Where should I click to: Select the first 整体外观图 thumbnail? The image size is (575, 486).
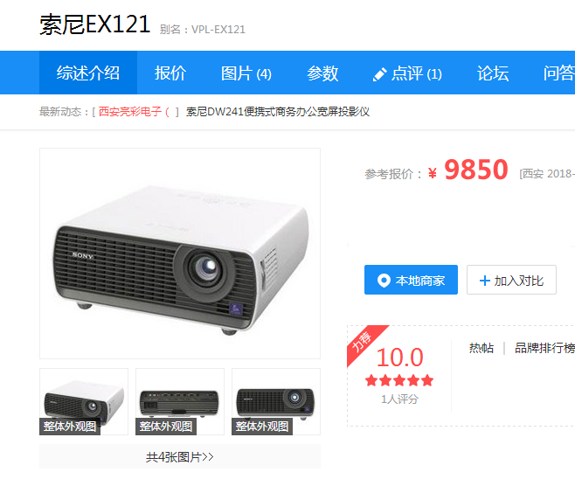[84, 401]
